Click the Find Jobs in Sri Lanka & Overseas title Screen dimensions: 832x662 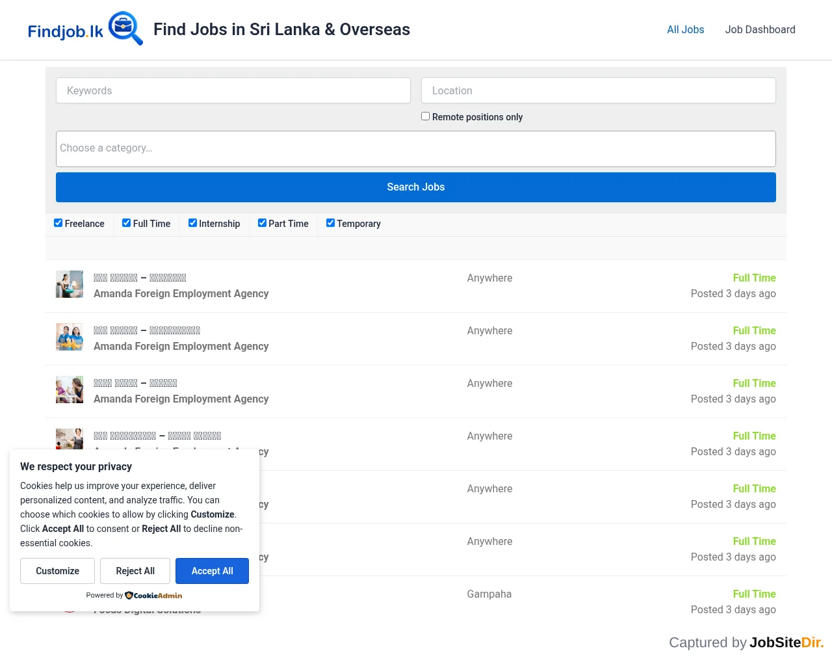pyautogui.click(x=281, y=29)
